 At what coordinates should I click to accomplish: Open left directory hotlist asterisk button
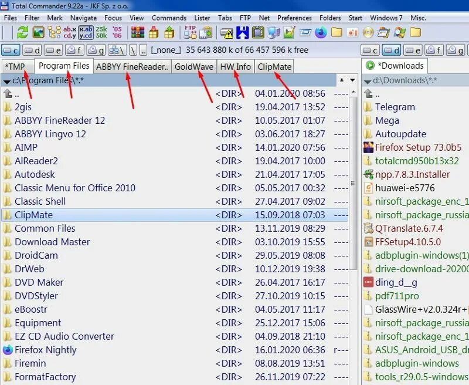tap(342, 80)
